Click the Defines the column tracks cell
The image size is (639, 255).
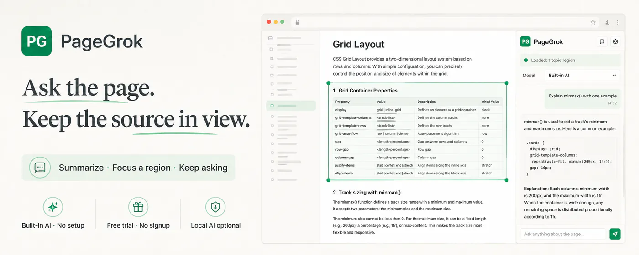pyautogui.click(x=437, y=118)
